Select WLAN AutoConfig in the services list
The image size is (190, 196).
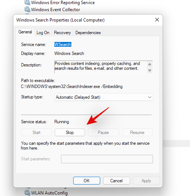[x=49, y=193]
